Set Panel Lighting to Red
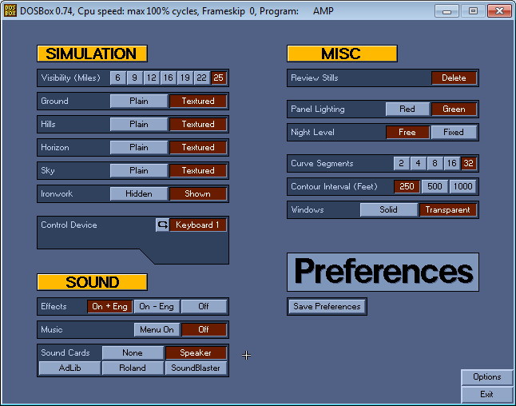This screenshot has width=516, height=406. pyautogui.click(x=407, y=109)
